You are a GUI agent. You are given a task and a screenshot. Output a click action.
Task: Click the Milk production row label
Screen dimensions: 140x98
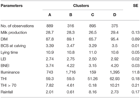[14, 33]
